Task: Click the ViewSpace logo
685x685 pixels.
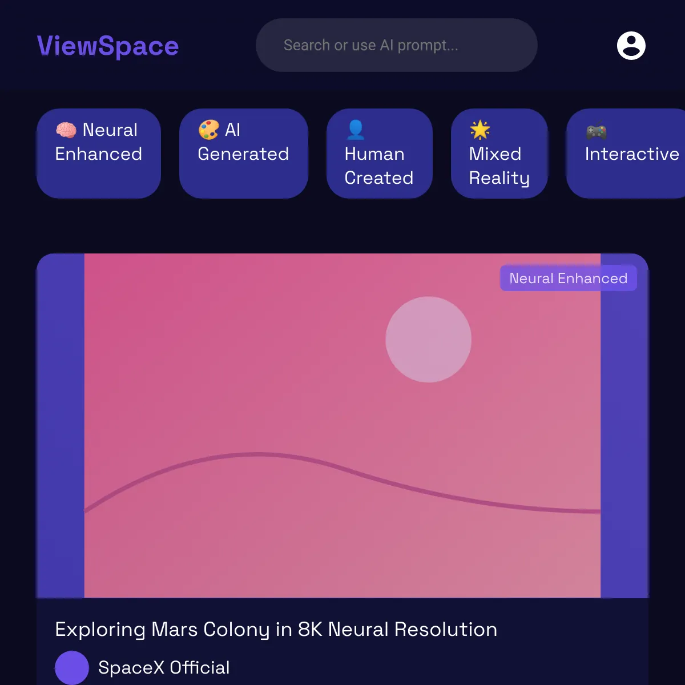Action: pyautogui.click(x=107, y=46)
